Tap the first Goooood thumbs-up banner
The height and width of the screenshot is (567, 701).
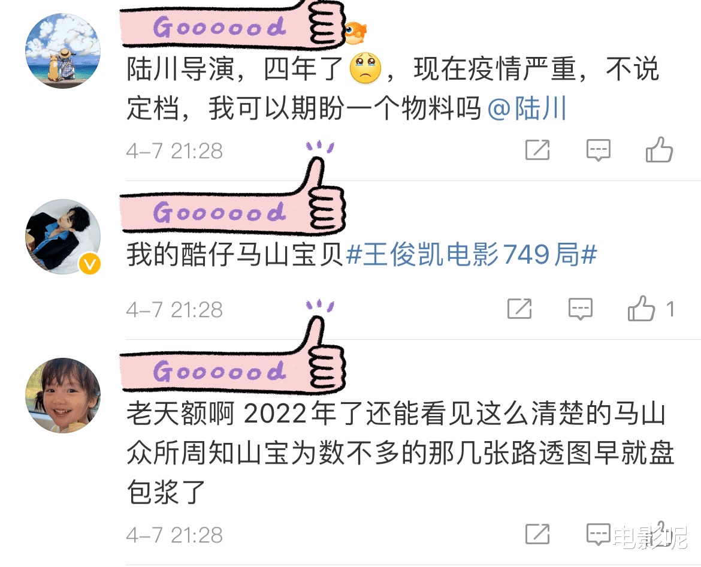232,23
